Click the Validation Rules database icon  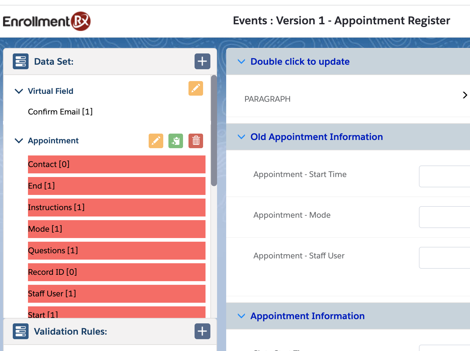[21, 331]
